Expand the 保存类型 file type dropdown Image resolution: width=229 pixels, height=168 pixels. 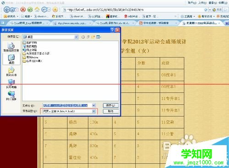tap(94, 111)
